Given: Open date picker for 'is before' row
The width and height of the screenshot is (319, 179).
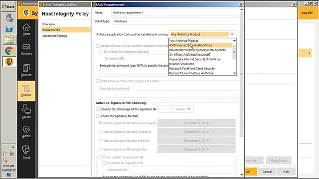Looking at the screenshot, I should coord(196,140).
